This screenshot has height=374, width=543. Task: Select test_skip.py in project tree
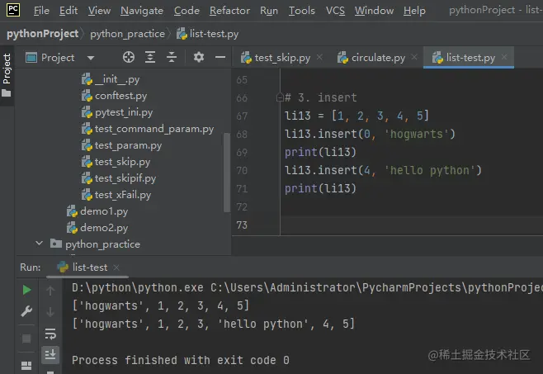point(116,162)
